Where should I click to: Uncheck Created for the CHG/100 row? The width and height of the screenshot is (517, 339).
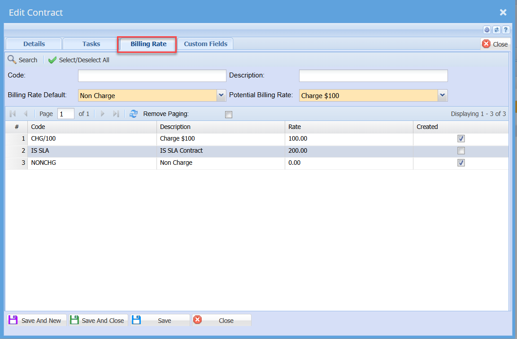[461, 139]
